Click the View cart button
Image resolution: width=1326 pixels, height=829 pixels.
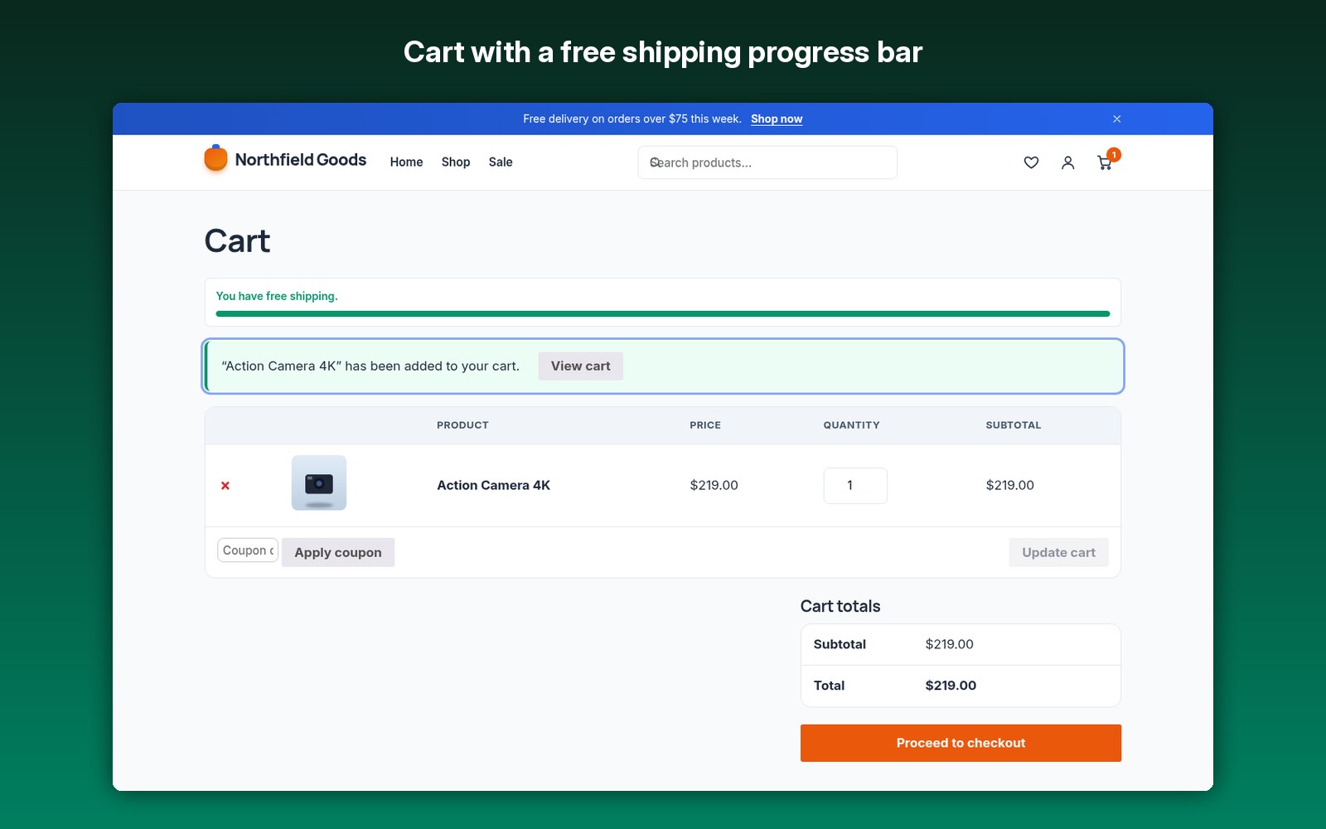click(580, 366)
